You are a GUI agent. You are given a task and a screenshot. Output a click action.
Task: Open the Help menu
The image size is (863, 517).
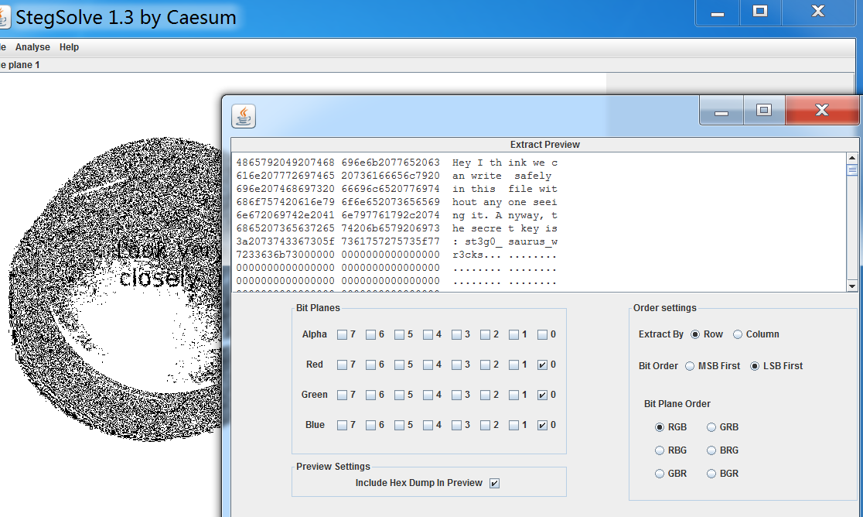(x=69, y=47)
